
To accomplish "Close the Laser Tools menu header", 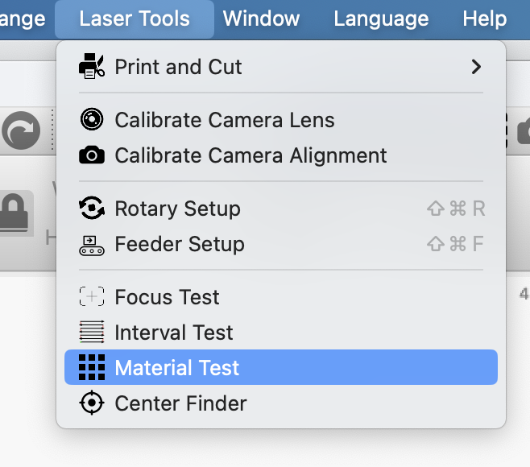I will point(135,19).
